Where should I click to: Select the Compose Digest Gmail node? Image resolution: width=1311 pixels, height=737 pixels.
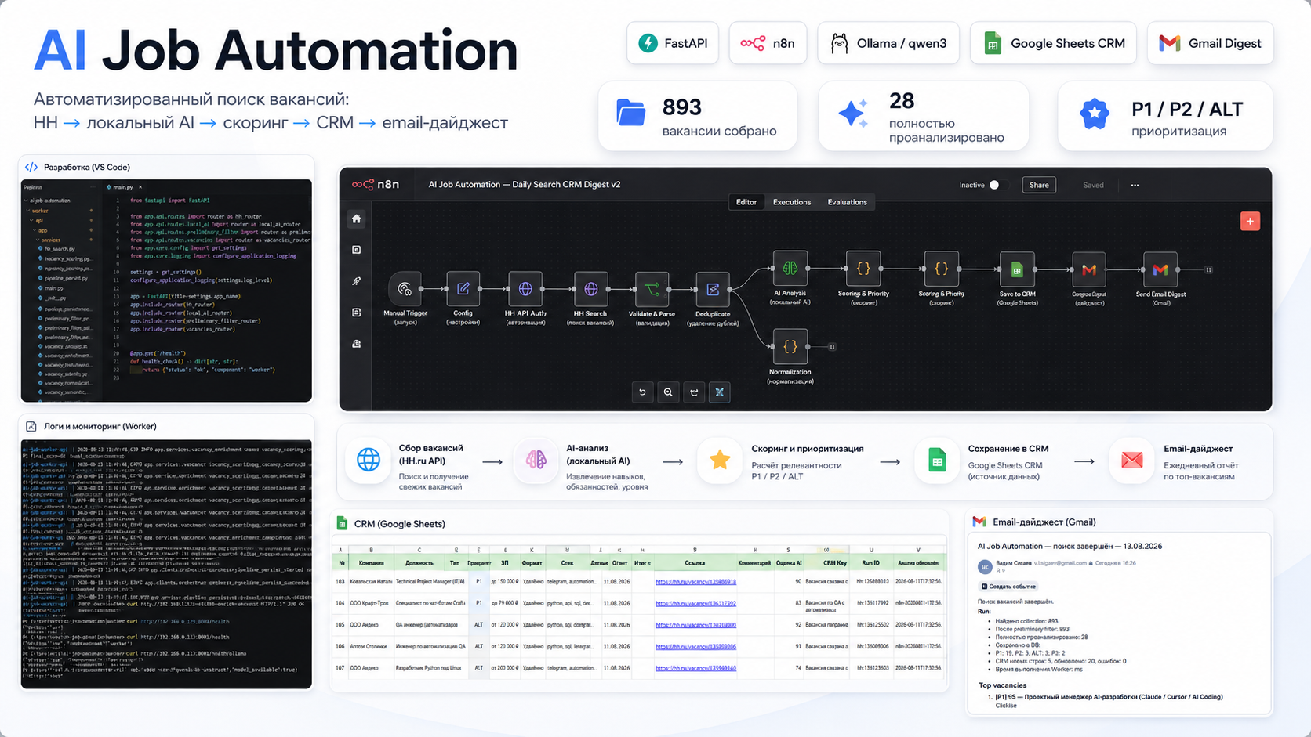pyautogui.click(x=1088, y=269)
